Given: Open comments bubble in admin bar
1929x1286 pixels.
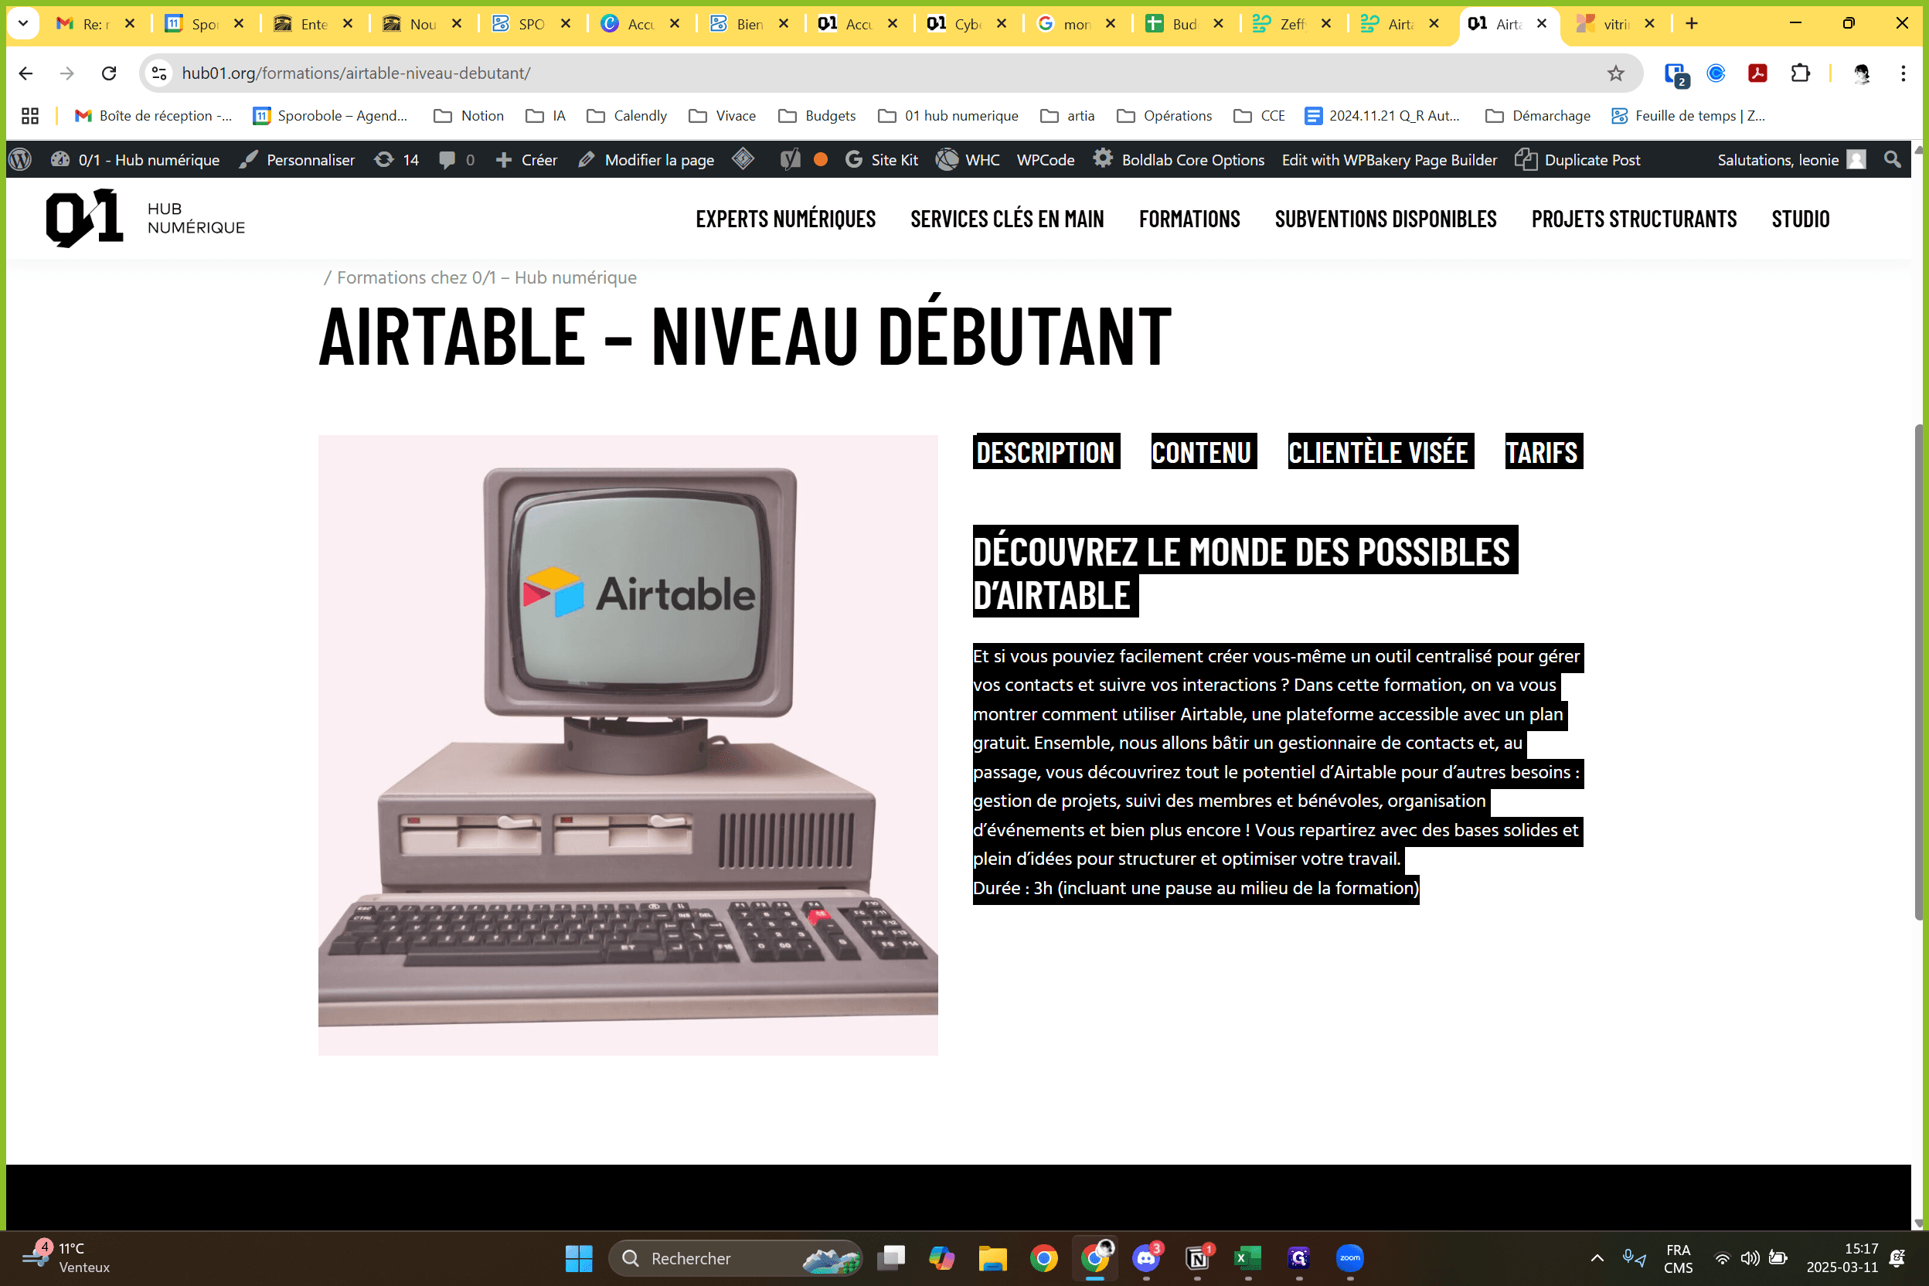Looking at the screenshot, I should (x=456, y=159).
